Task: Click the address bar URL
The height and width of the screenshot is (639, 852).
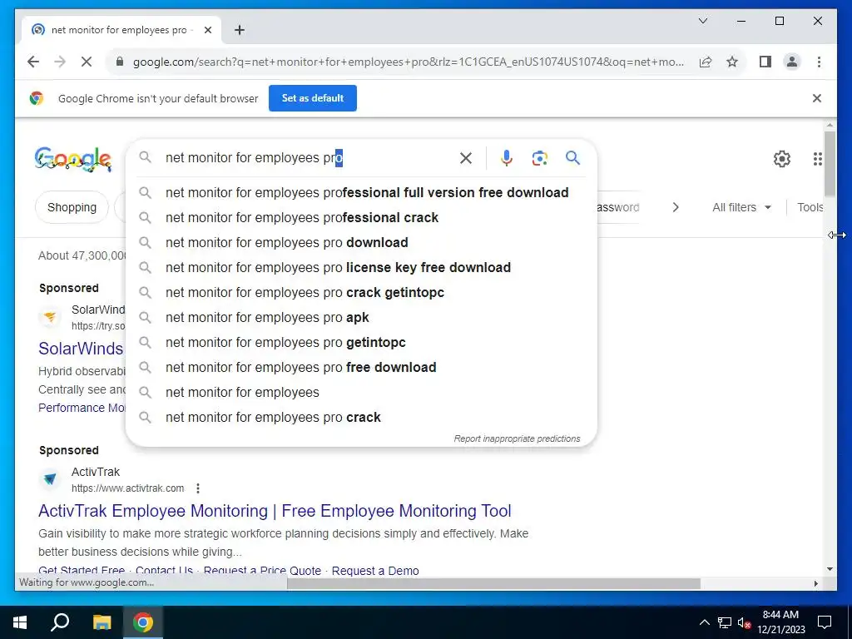Action: tap(408, 62)
